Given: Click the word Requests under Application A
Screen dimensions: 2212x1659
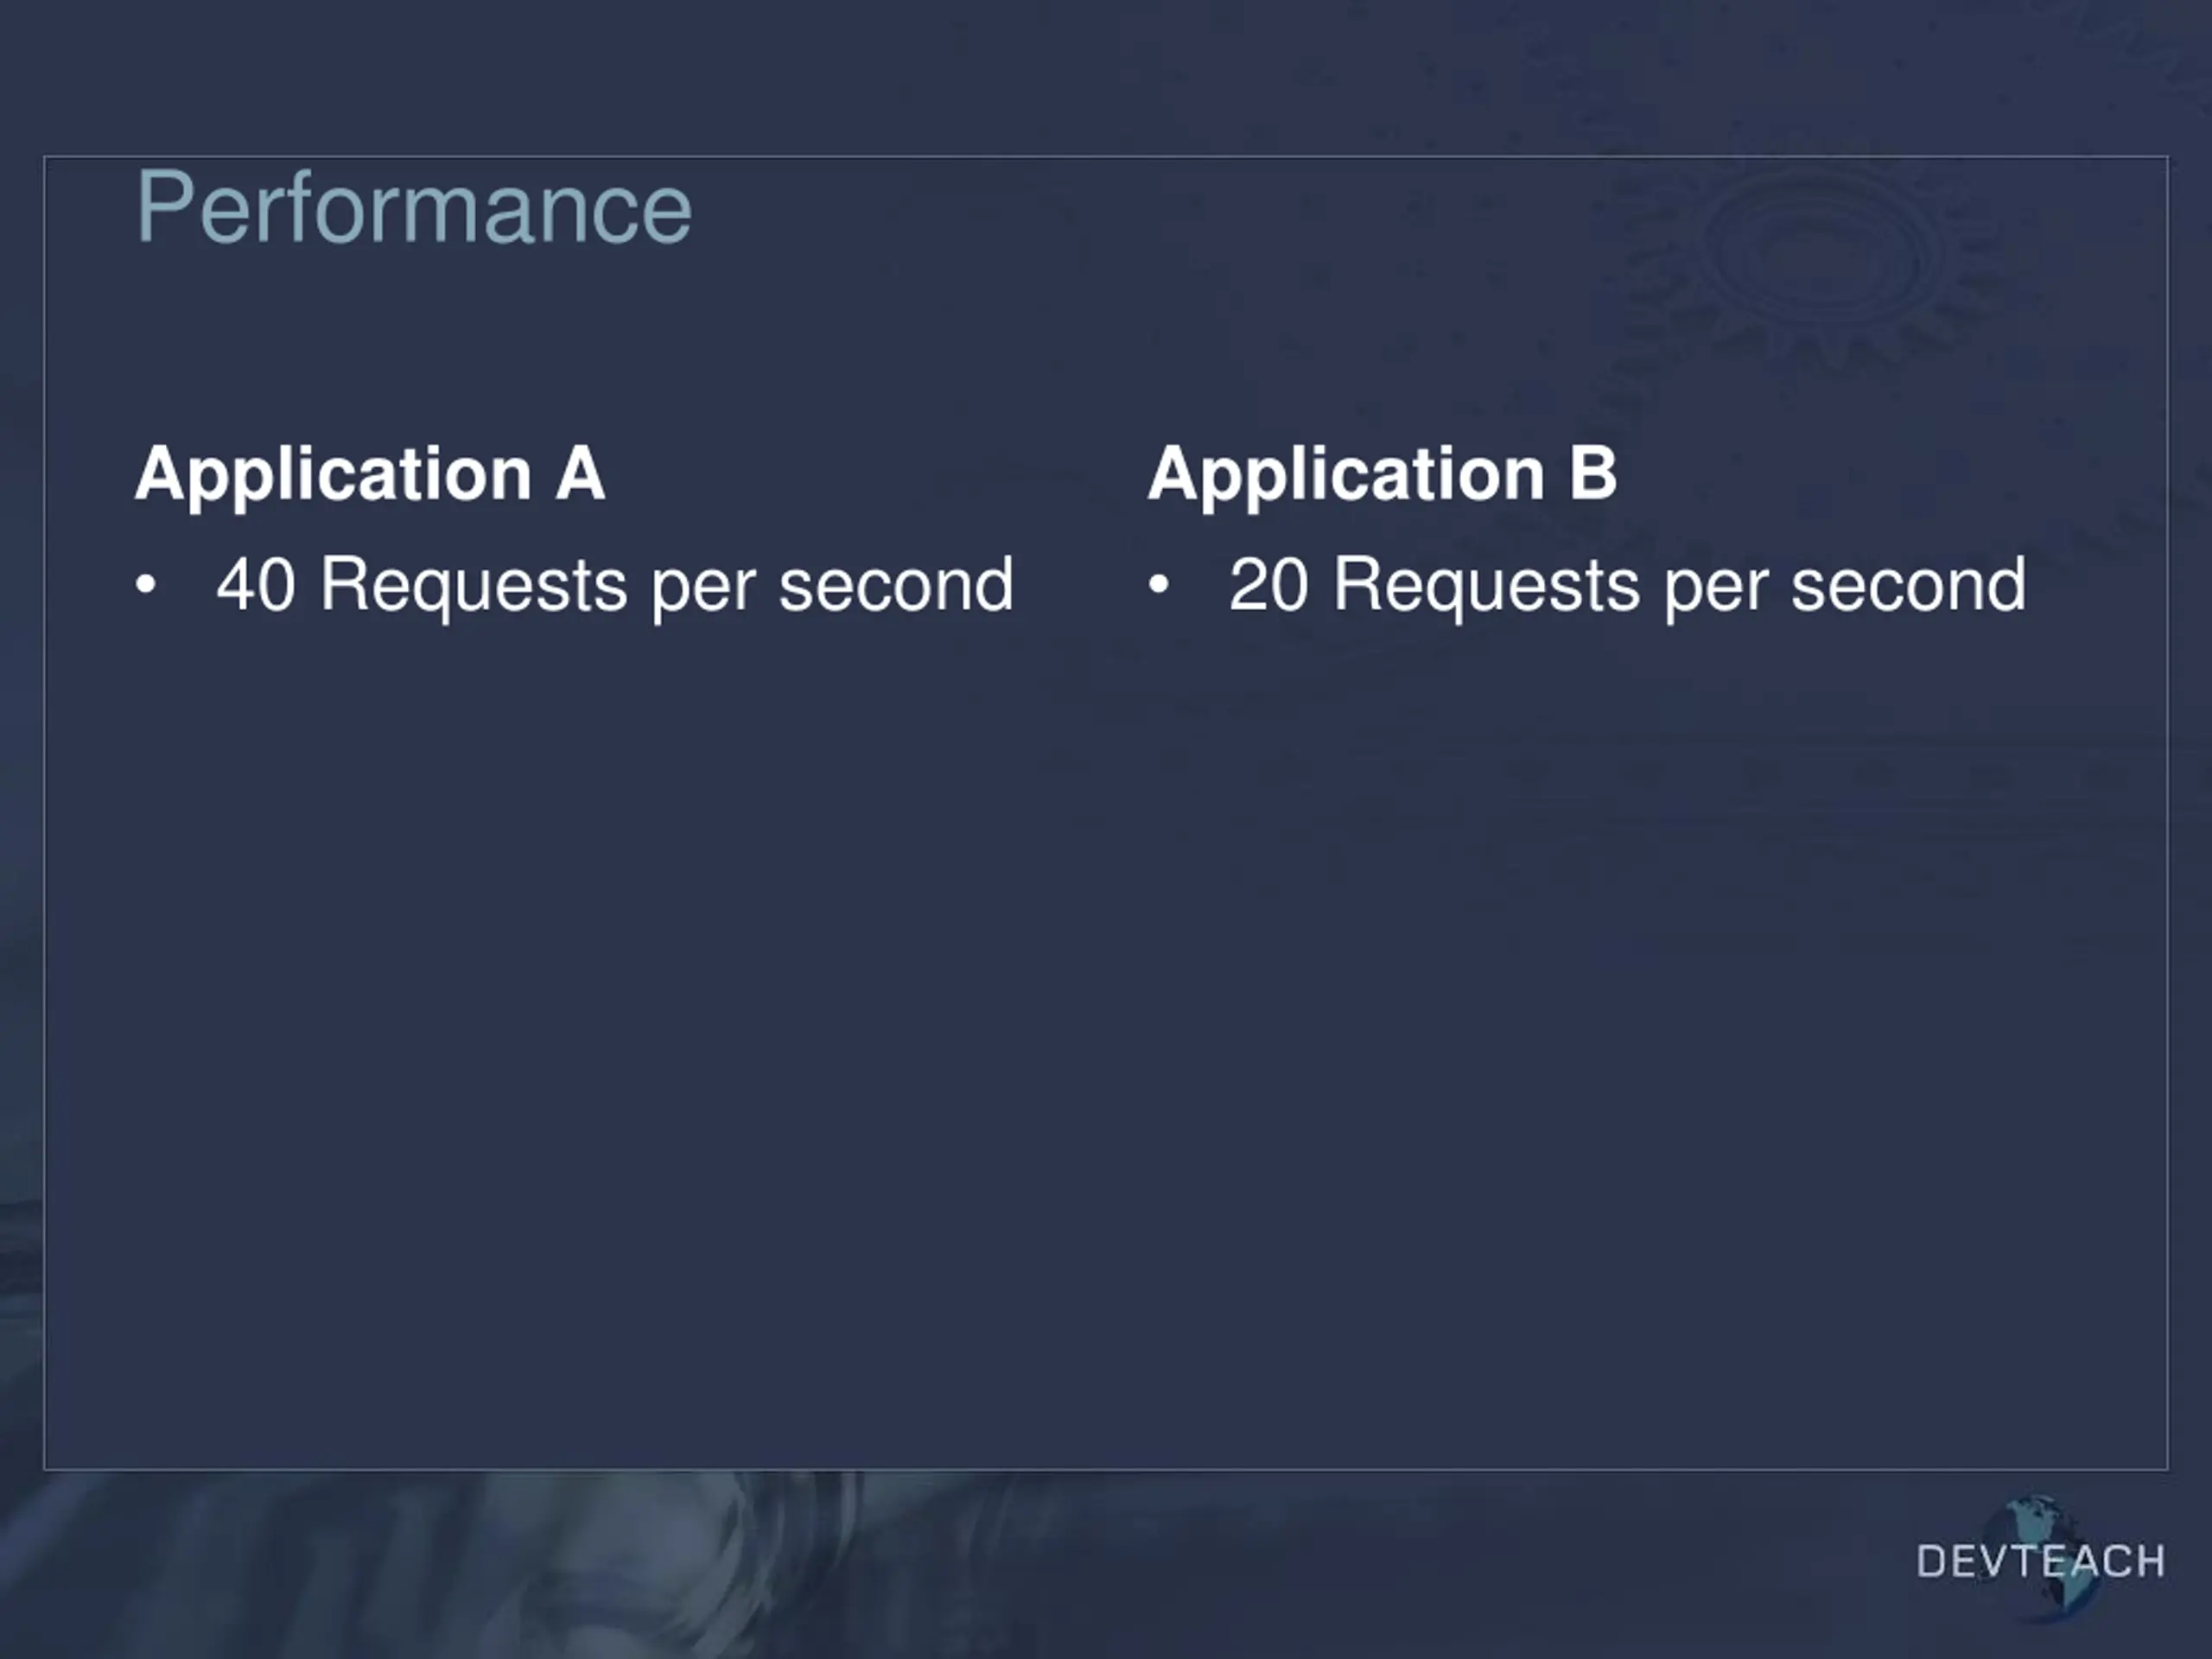Looking at the screenshot, I should tap(474, 590).
